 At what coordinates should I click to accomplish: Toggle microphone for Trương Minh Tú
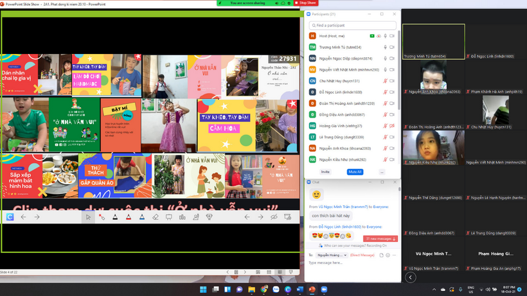(385, 47)
